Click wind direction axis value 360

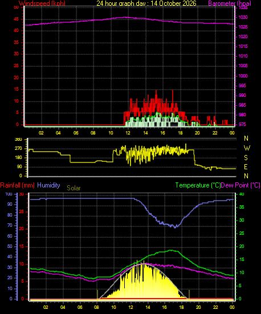point(18,140)
